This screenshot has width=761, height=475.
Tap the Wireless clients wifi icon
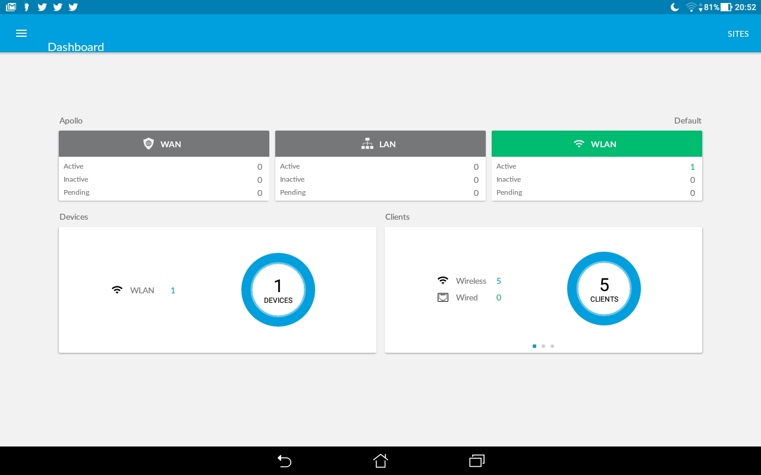[443, 280]
